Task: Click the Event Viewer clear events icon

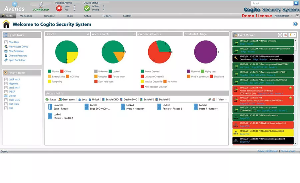Action: [285, 35]
